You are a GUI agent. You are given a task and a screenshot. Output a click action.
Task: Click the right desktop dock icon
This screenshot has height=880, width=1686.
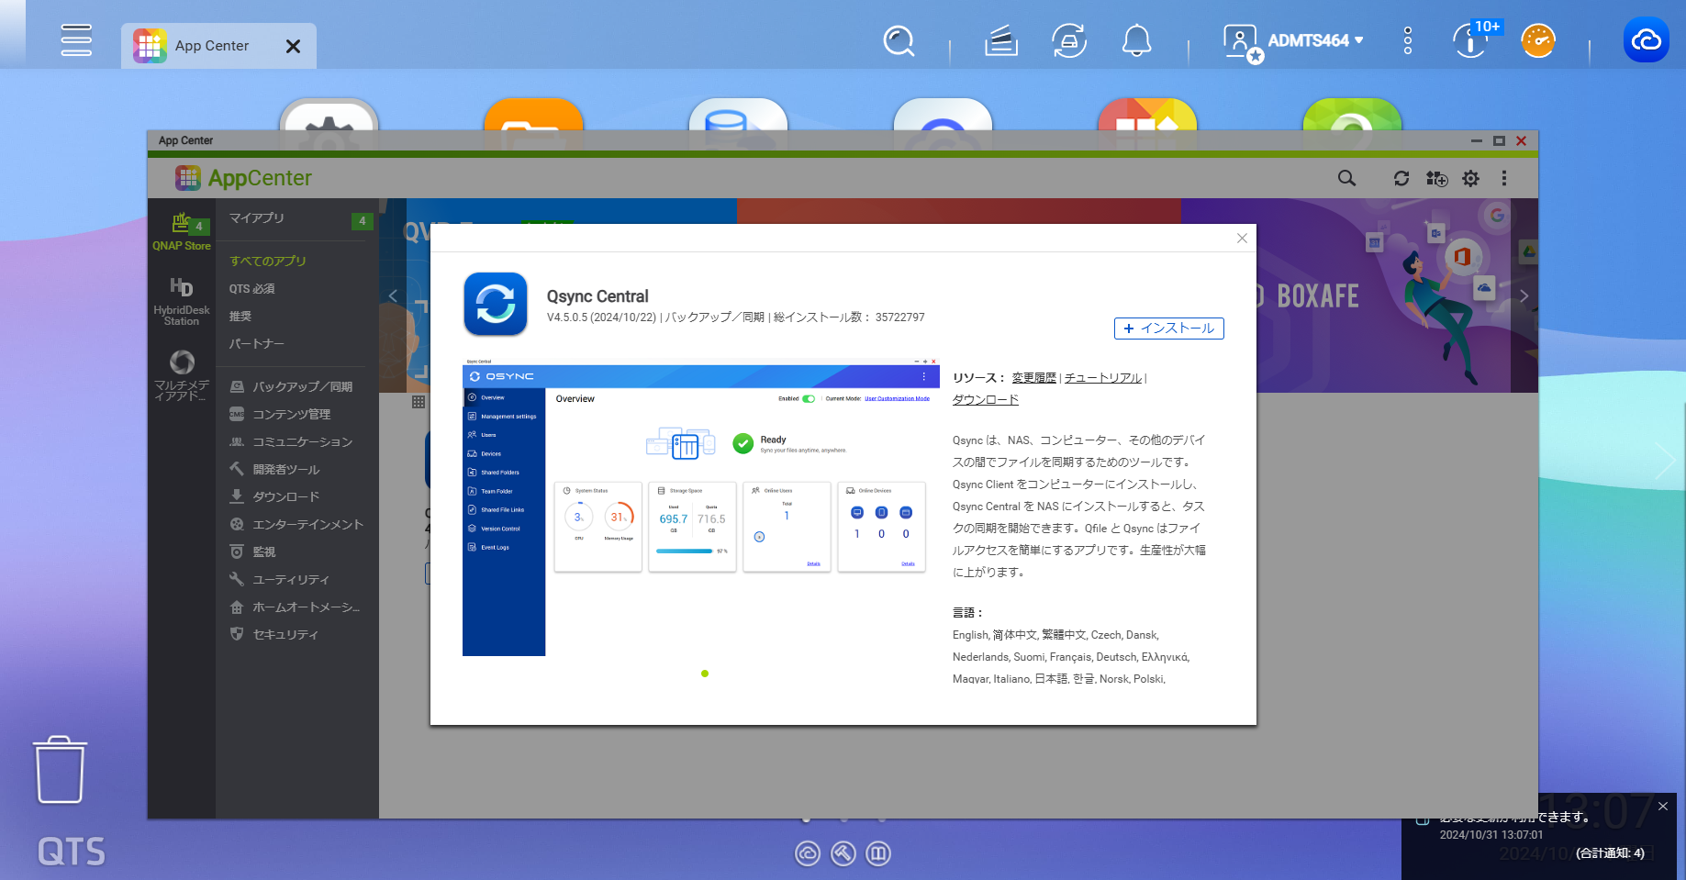coord(878,854)
